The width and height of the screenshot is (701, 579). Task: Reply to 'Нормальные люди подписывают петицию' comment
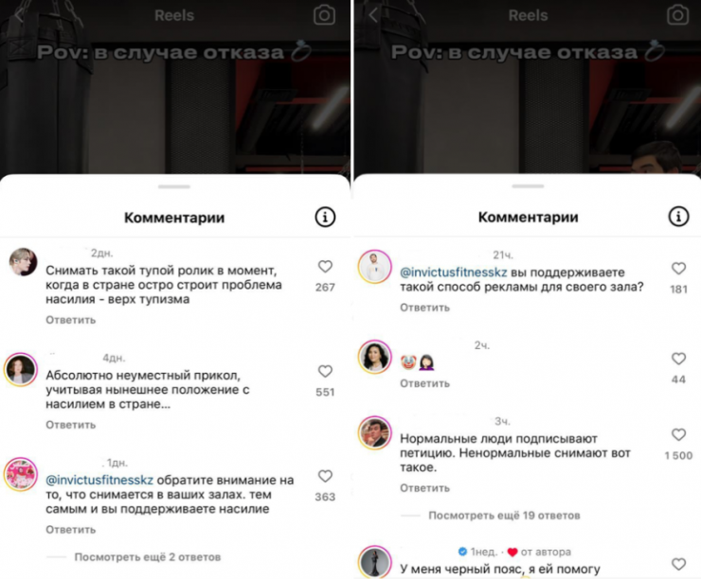point(424,488)
